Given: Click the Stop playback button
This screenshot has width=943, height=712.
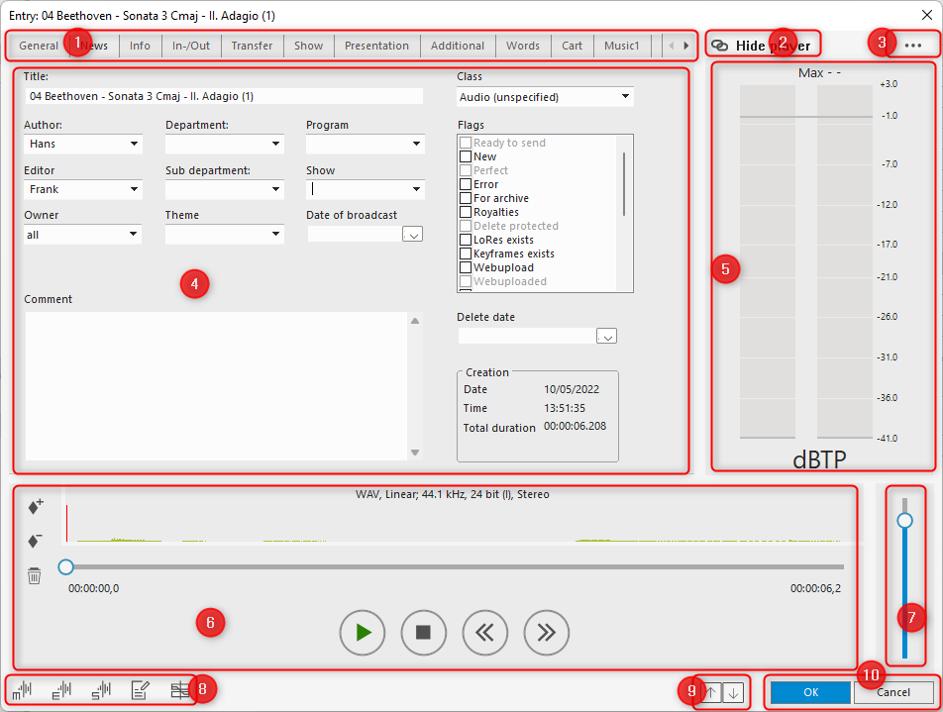Looking at the screenshot, I should 424,632.
